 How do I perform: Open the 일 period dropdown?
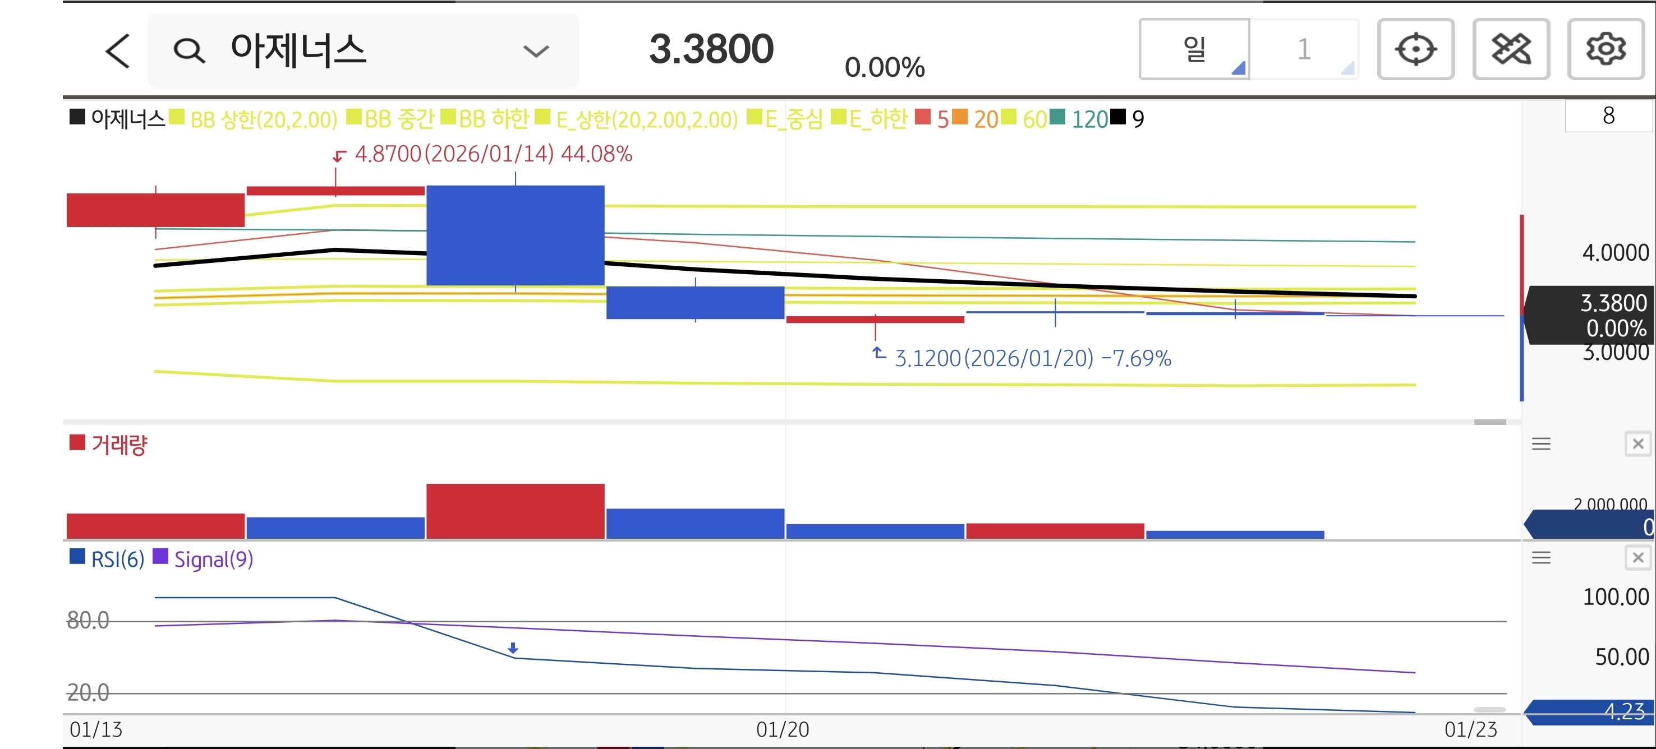1194,49
